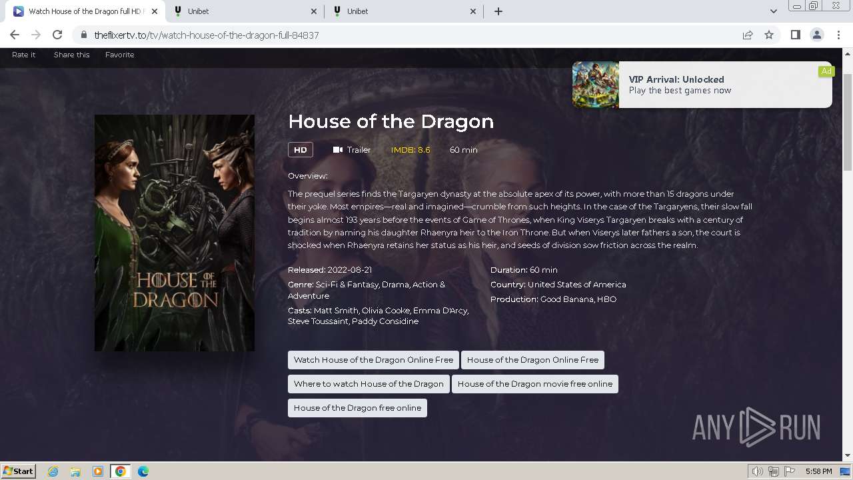Click the 5:58 PM system clock

coord(818,471)
